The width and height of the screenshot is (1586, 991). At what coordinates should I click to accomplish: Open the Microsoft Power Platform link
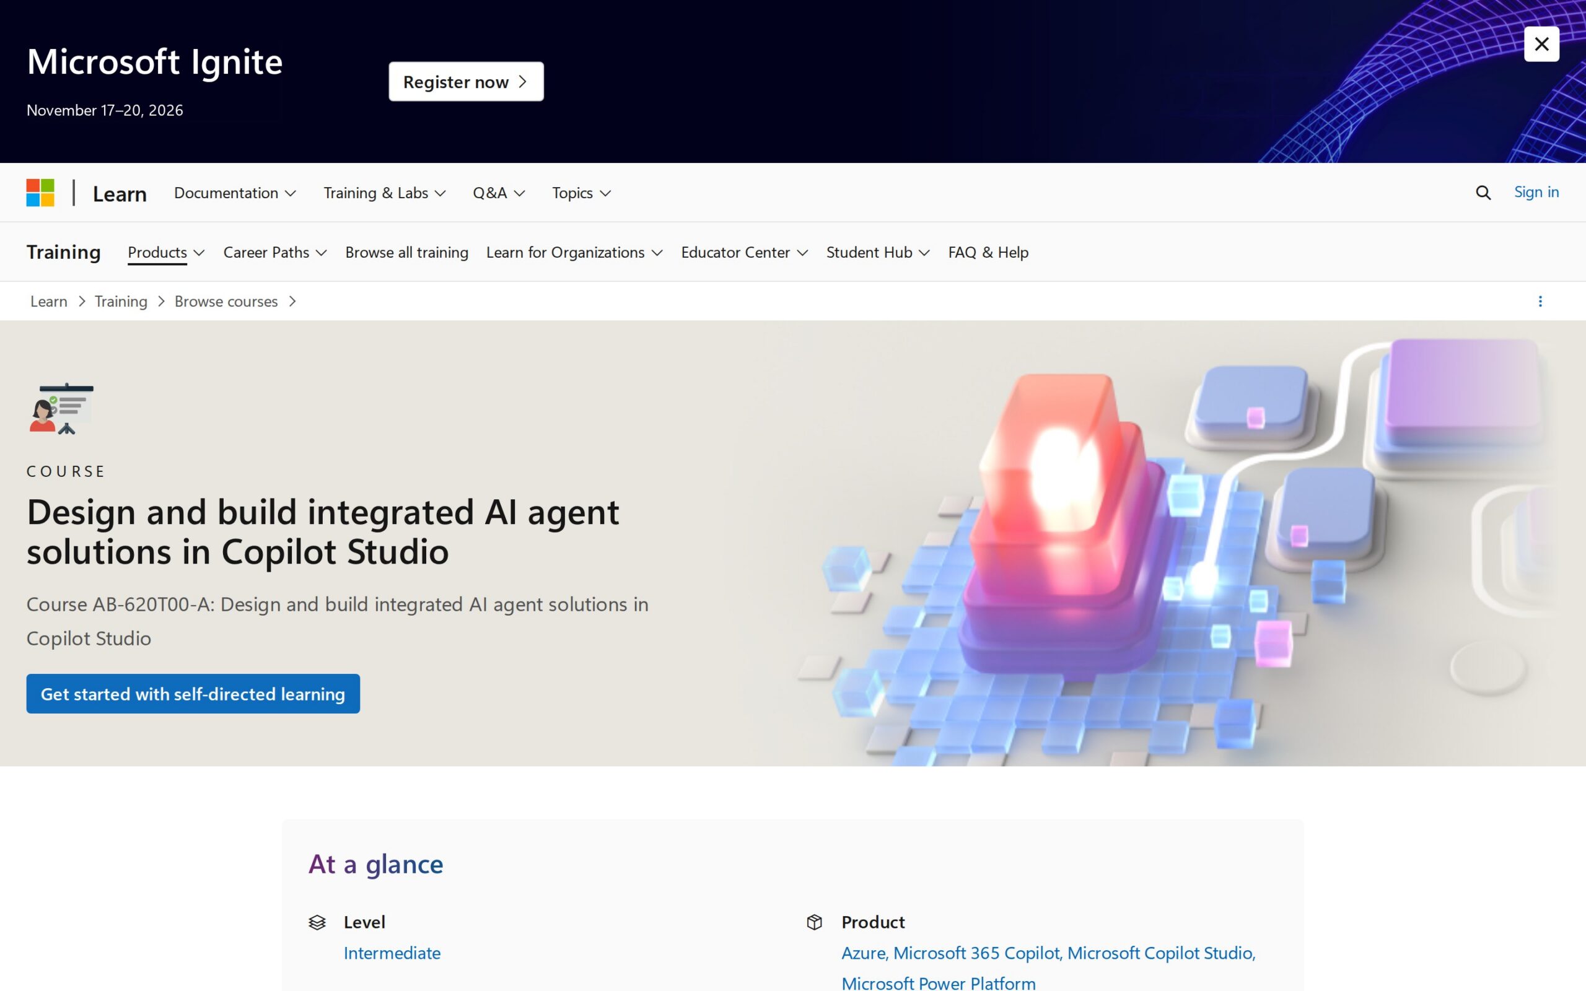pos(939,983)
